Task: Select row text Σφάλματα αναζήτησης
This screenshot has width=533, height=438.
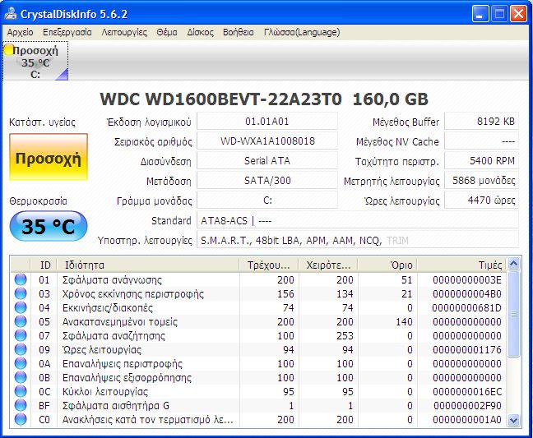Action: 114,336
